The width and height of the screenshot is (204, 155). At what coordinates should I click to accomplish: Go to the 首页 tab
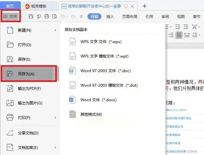coord(10,6)
